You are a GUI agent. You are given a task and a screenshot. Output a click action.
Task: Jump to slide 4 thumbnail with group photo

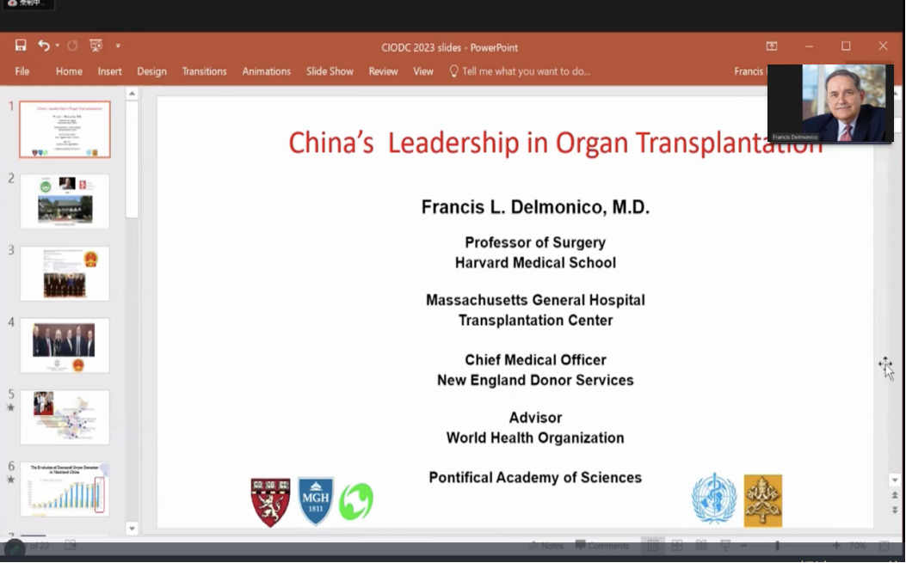click(65, 346)
